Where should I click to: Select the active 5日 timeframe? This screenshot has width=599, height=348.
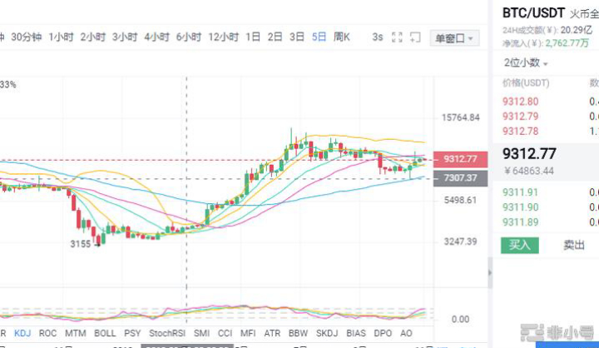pyautogui.click(x=319, y=37)
